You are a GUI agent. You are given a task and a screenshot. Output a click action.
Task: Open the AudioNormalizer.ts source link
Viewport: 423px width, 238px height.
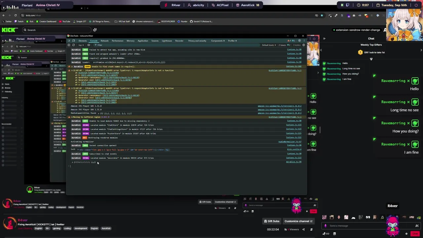290,141
